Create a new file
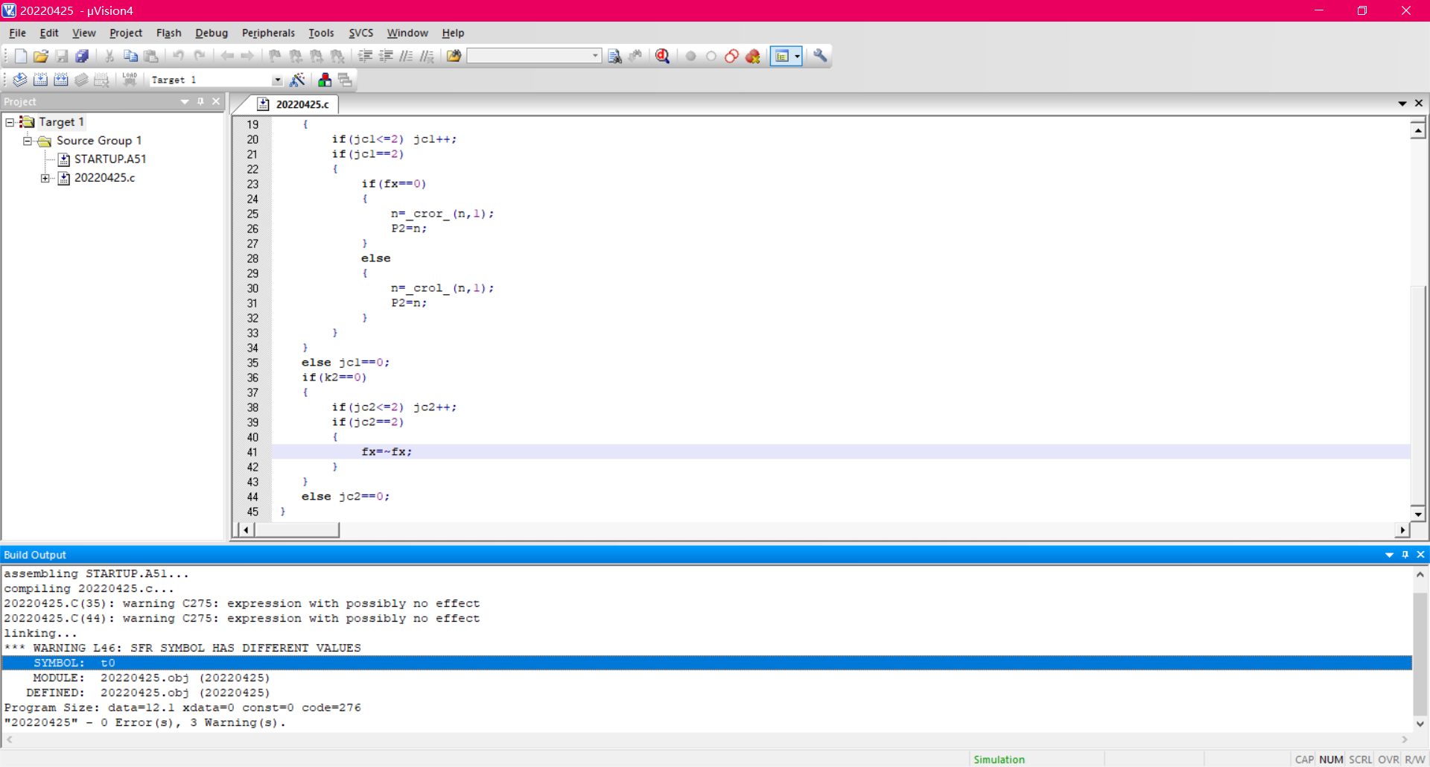Screen dimensions: 1430x767 [x=21, y=56]
